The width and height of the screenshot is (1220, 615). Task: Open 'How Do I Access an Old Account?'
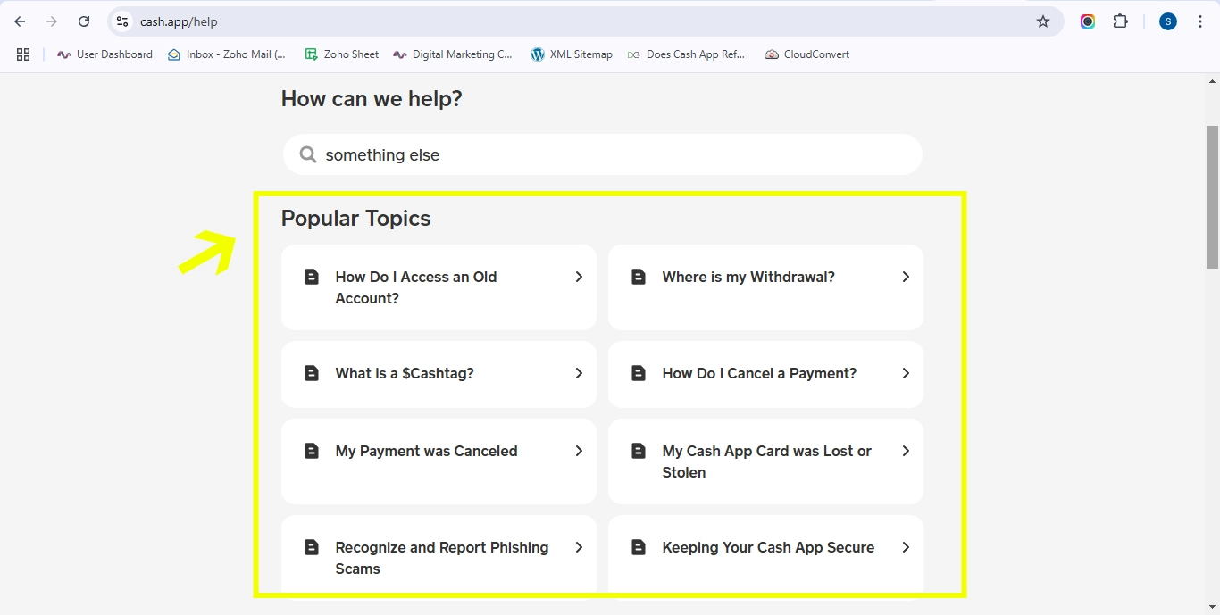[439, 287]
